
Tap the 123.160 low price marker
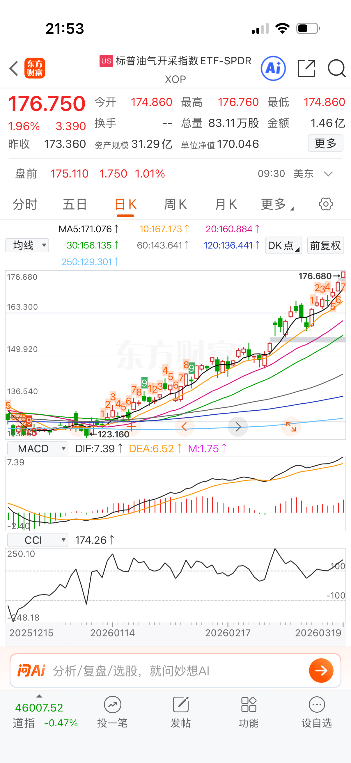[110, 434]
